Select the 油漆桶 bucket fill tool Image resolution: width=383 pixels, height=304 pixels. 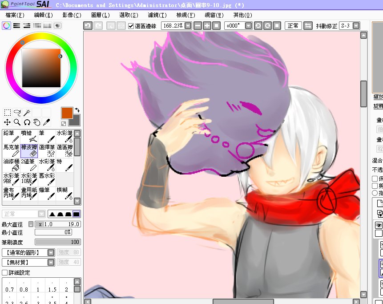pos(12,165)
